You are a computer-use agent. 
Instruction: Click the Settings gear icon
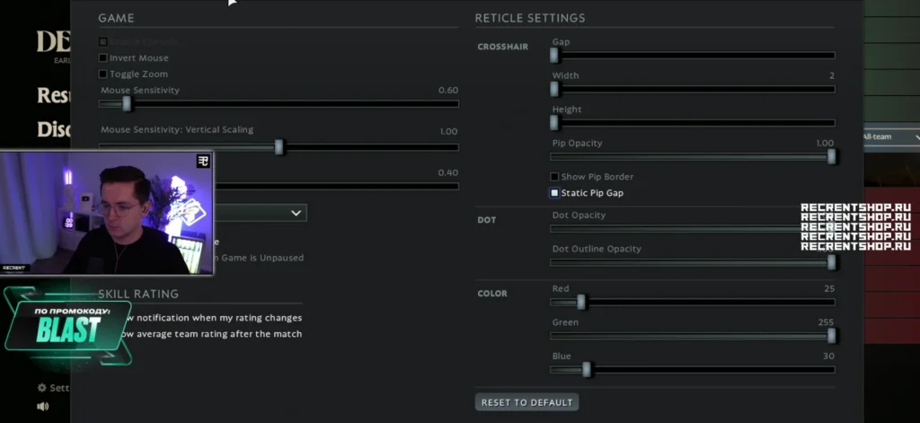tap(41, 388)
